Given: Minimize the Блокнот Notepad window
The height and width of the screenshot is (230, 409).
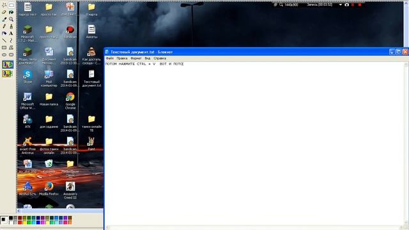Looking at the screenshot, I should 392,52.
